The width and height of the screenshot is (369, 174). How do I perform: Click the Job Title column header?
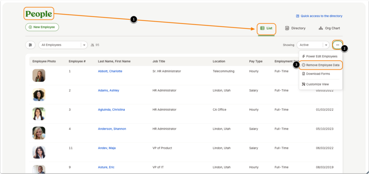coord(159,61)
